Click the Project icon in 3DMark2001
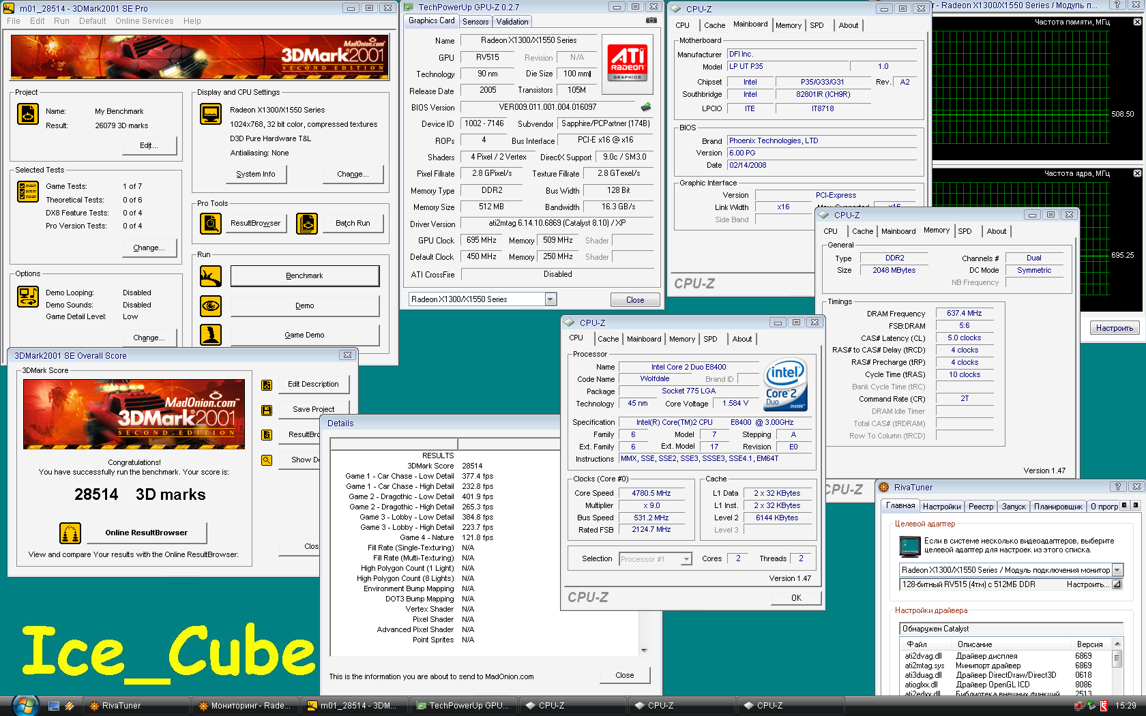The width and height of the screenshot is (1146, 716). pos(28,114)
